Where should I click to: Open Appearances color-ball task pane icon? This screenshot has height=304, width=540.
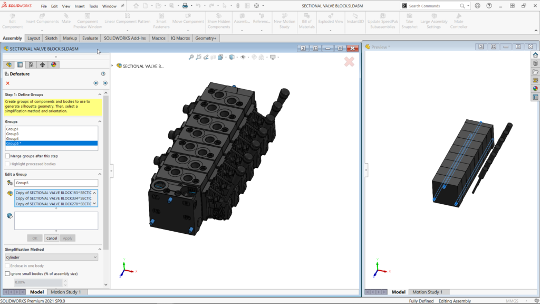pyautogui.click(x=535, y=89)
